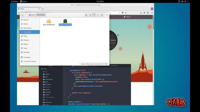Select the atom-amd64.deb file icon

pyautogui.click(x=49, y=21)
